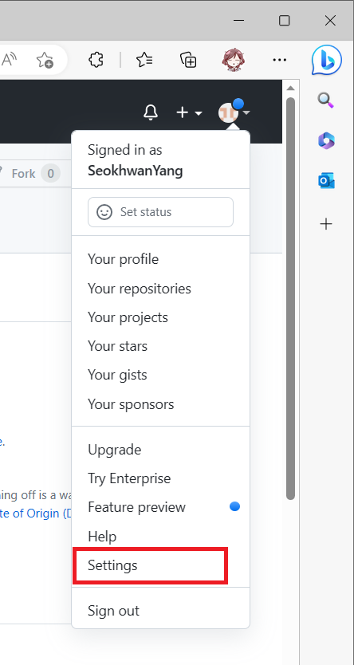The height and width of the screenshot is (665, 354).
Task: Click the Edge profile avatar picture
Action: pos(232,60)
